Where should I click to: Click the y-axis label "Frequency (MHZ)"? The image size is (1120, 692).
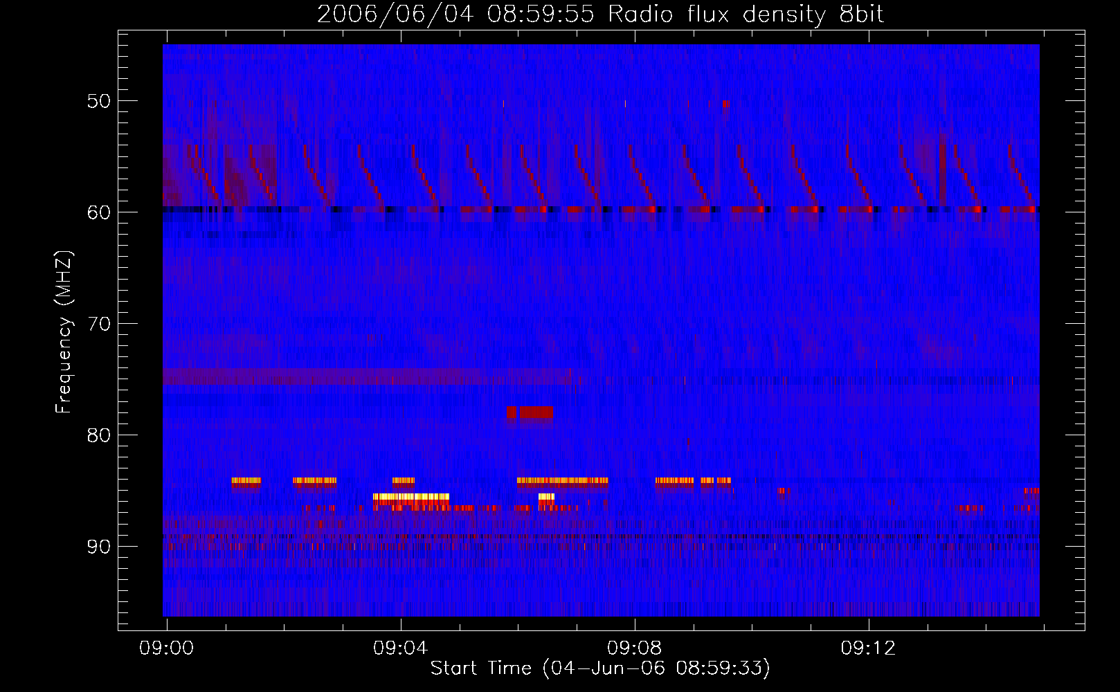coord(64,332)
